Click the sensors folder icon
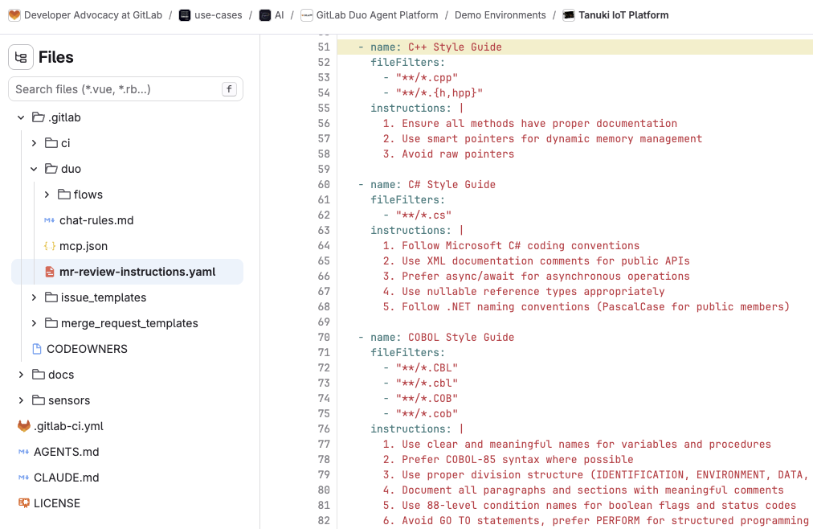The height and width of the screenshot is (529, 813). click(x=39, y=400)
